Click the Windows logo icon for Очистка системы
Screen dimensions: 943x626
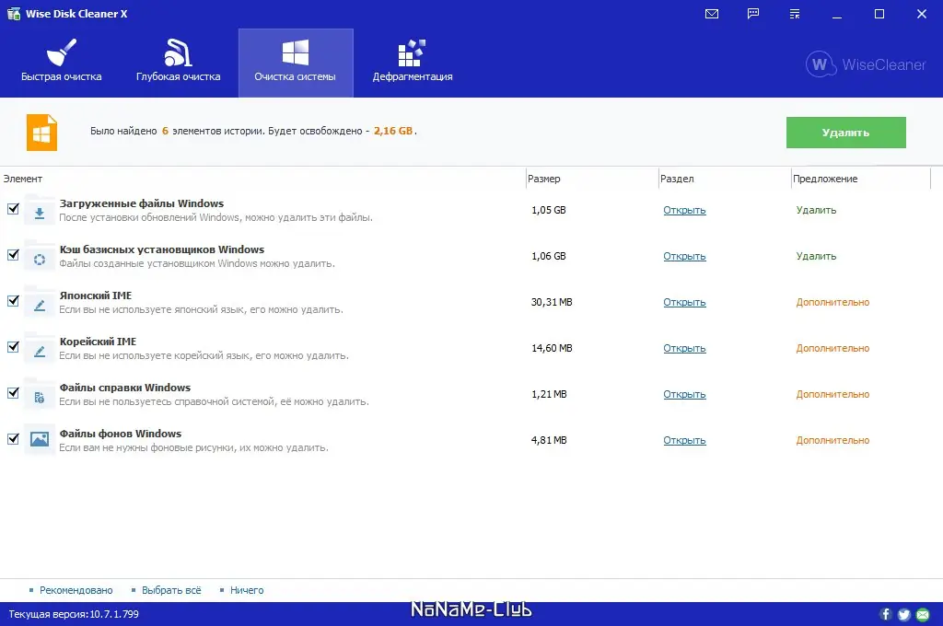[296, 52]
